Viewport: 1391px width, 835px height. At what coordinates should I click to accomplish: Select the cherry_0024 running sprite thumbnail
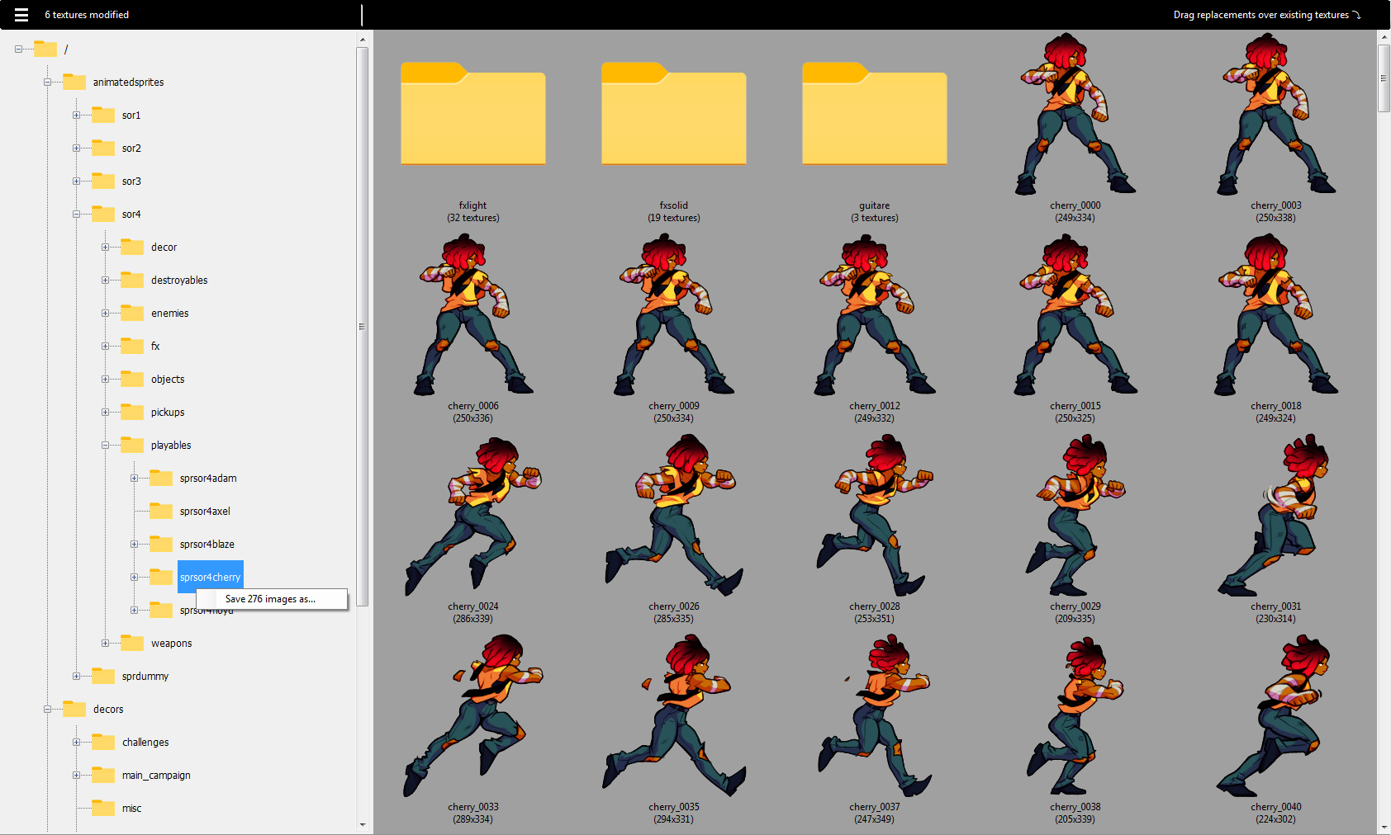pyautogui.click(x=473, y=516)
